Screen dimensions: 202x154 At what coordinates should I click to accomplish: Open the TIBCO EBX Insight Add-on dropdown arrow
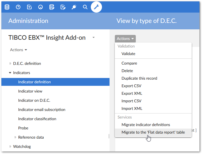point(94,37)
